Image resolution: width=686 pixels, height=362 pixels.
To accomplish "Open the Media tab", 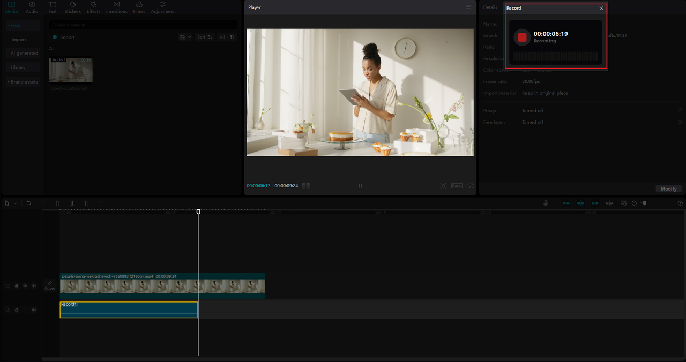I will pos(11,7).
